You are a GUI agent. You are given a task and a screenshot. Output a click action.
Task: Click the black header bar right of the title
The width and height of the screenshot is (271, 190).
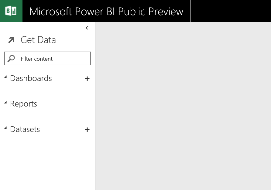click(x=231, y=11)
